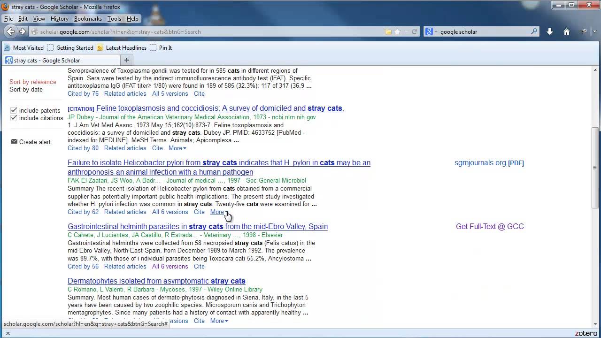Open sgmjournals.org PDF link
Viewport: 601px width, 338px height.
[x=489, y=163]
